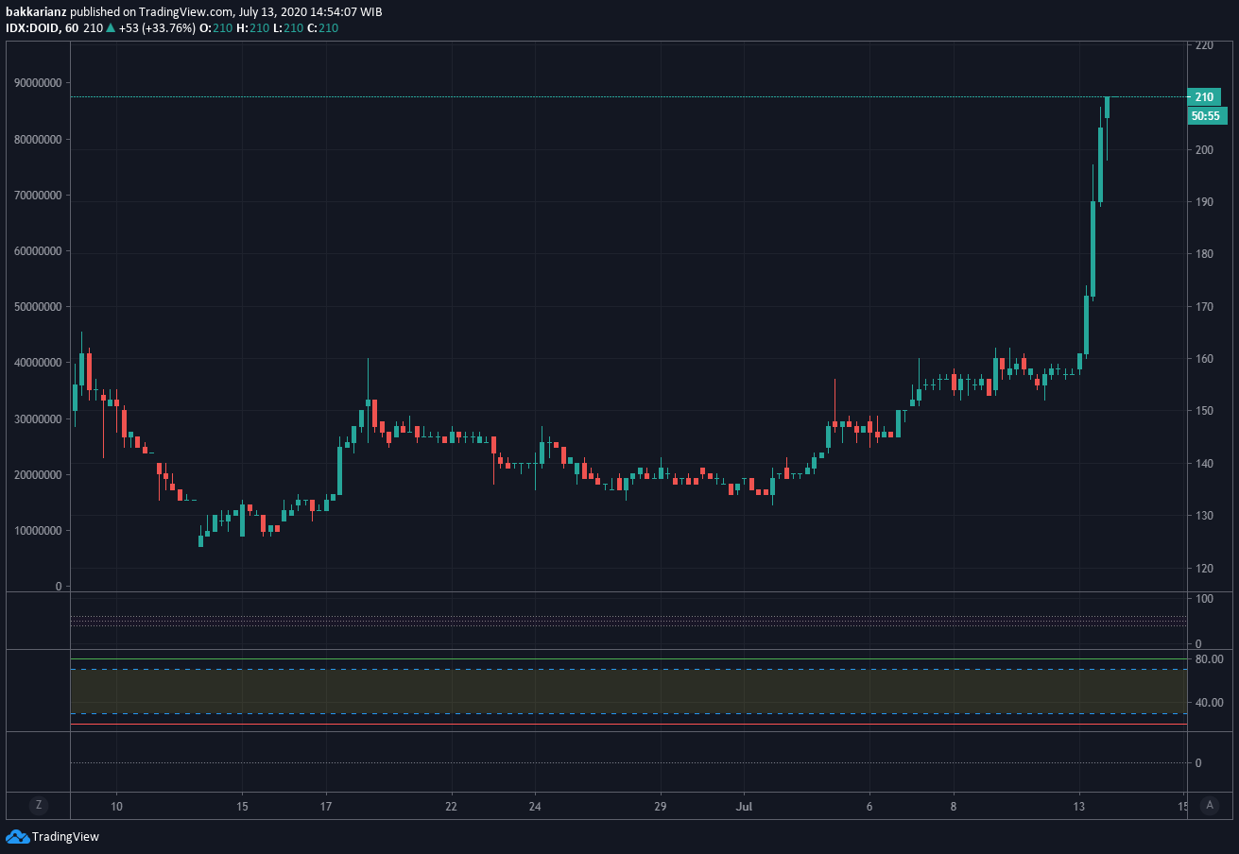Click the L:210 low value
This screenshot has width=1239, height=854.
(x=286, y=27)
